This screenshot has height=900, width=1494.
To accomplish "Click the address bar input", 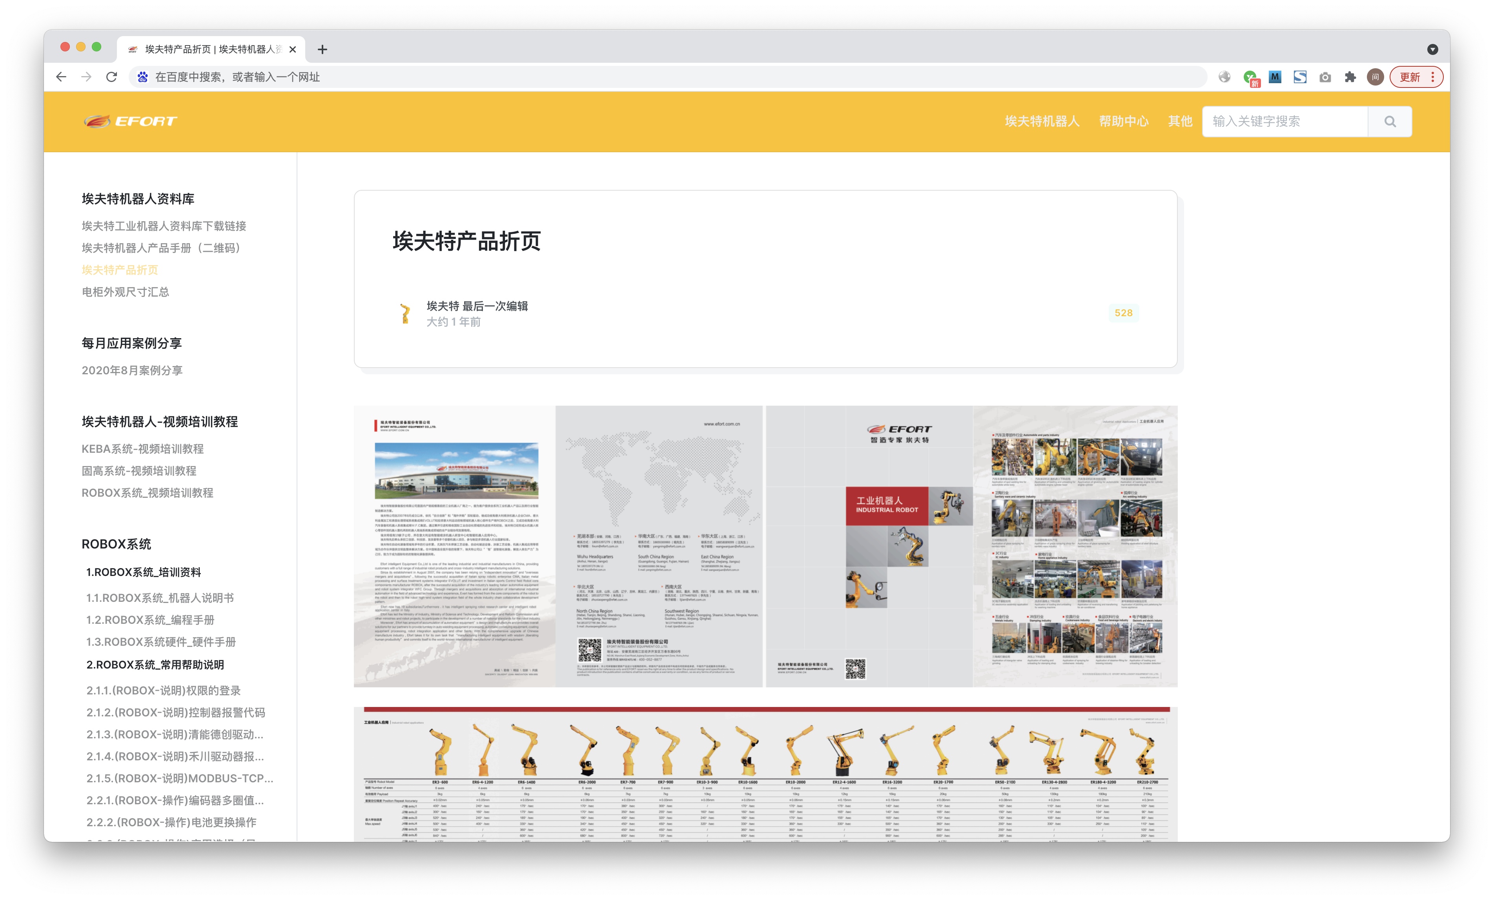I will click(667, 77).
